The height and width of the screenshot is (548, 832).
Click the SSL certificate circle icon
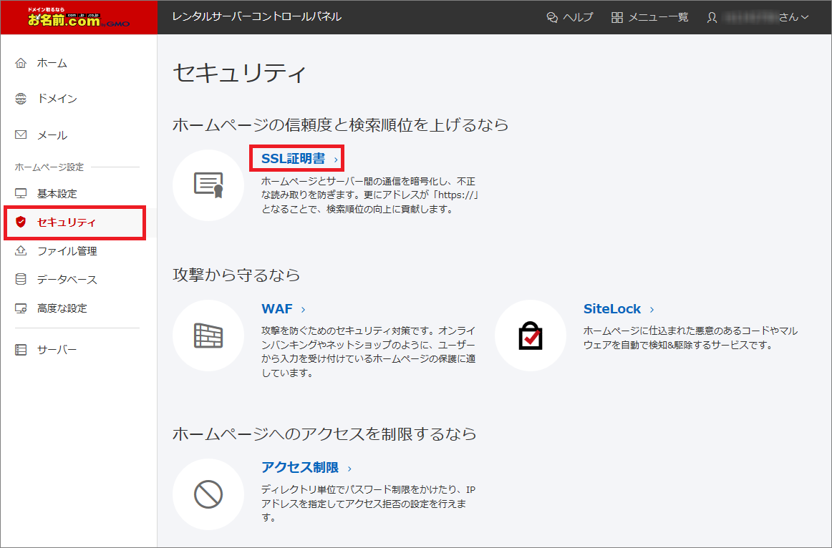click(208, 185)
